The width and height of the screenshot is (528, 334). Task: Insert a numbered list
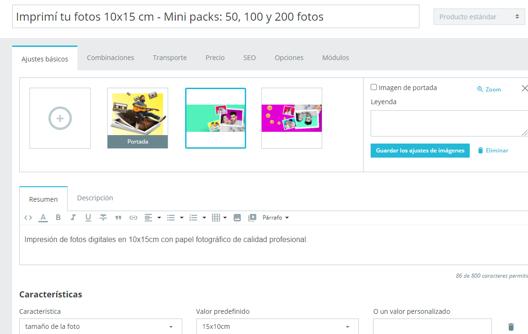(193, 218)
